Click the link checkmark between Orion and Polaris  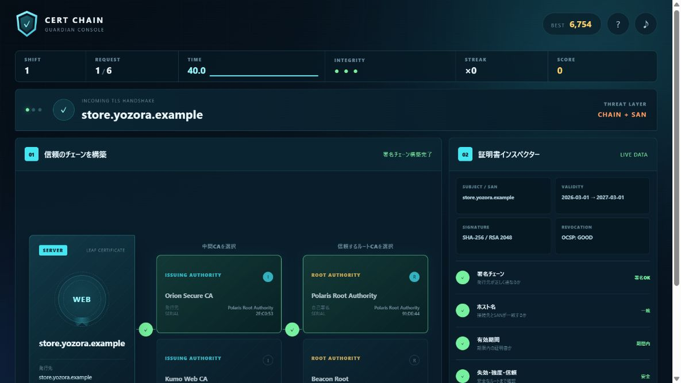(292, 329)
